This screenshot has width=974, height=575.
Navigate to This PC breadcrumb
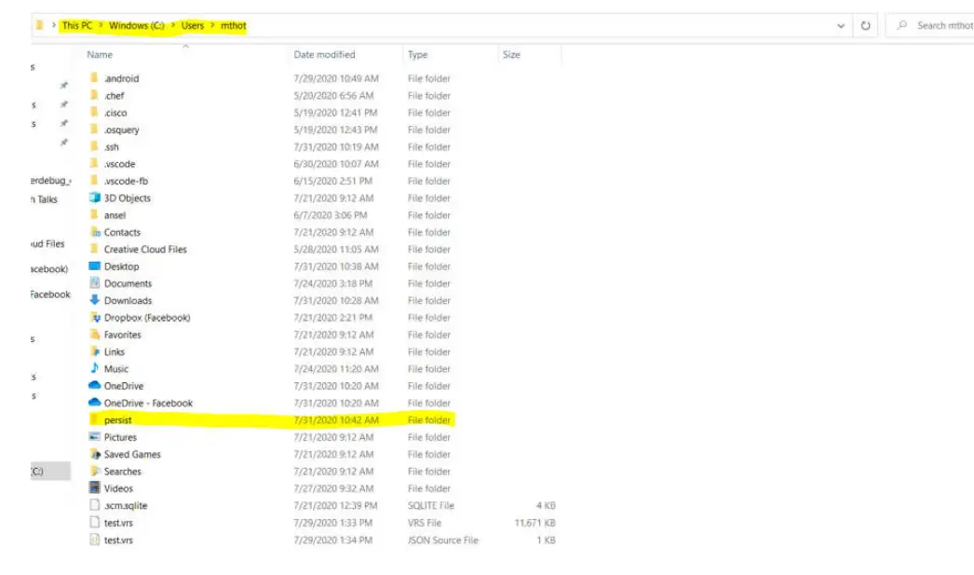coord(77,25)
